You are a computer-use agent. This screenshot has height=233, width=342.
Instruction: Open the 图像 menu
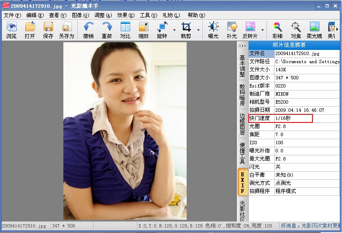[x=80, y=15]
